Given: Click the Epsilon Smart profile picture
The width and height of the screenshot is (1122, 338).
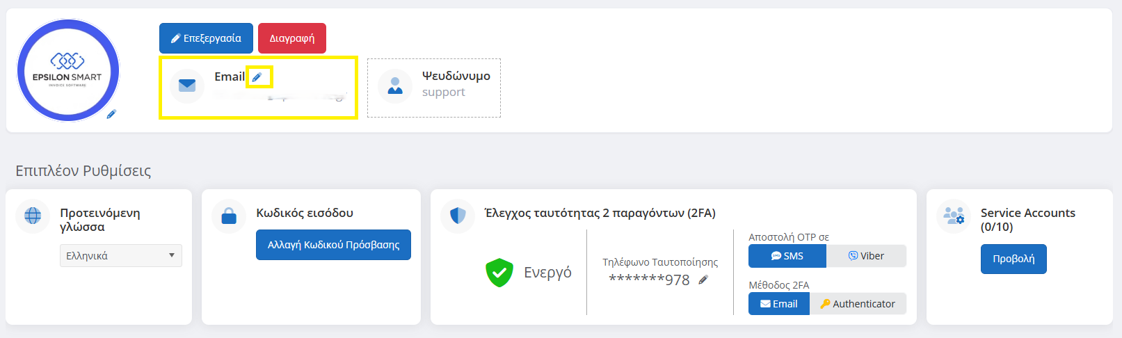Looking at the screenshot, I should 67,70.
